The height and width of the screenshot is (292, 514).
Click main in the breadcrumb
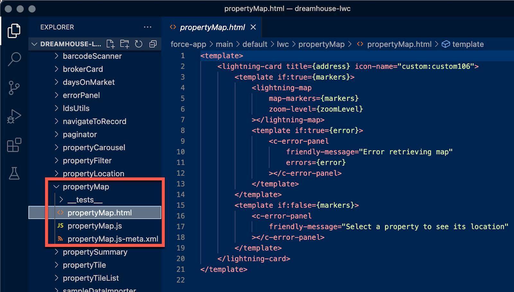pos(224,44)
